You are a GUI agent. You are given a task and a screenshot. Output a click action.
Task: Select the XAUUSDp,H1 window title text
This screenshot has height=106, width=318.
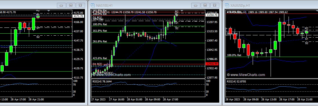[240, 6]
